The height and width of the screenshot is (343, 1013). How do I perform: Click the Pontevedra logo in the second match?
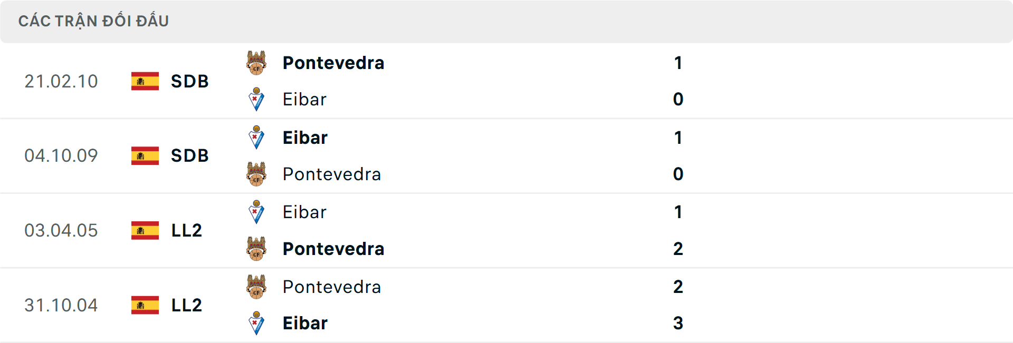[257, 174]
